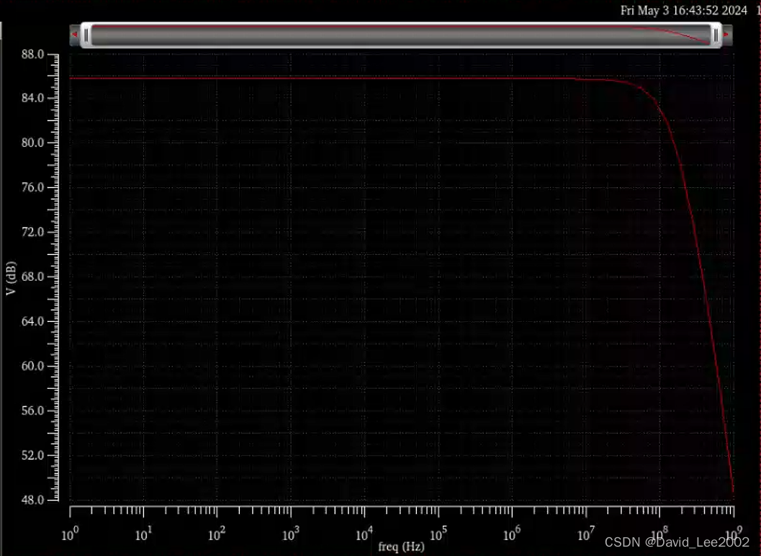Click the 48.0 y-axis label
This screenshot has height=556, width=761.
(x=32, y=500)
